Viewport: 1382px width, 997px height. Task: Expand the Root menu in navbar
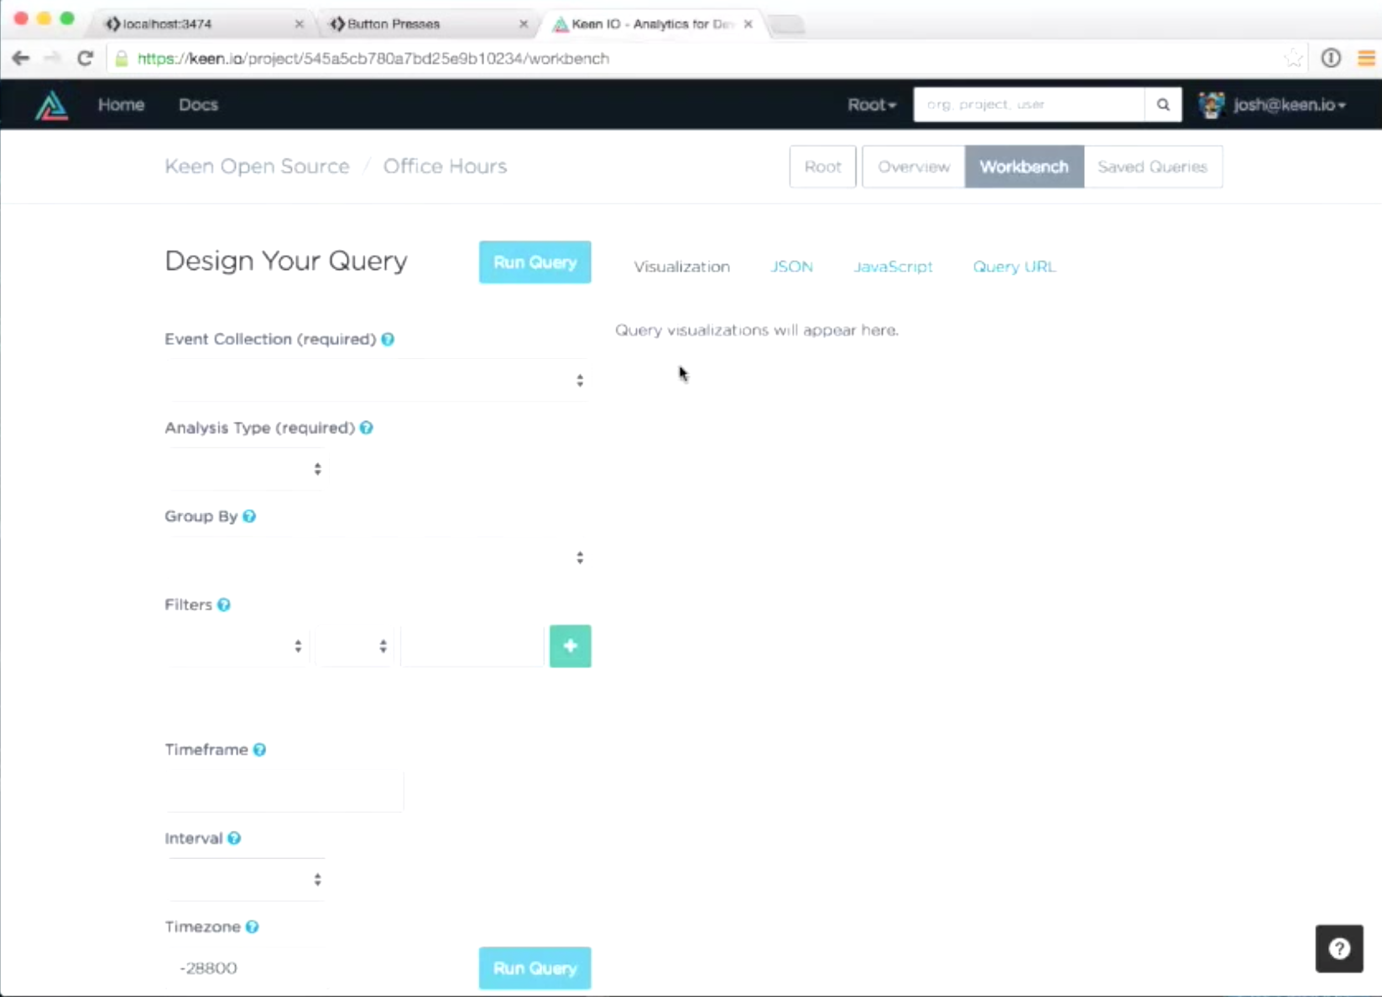pos(872,105)
